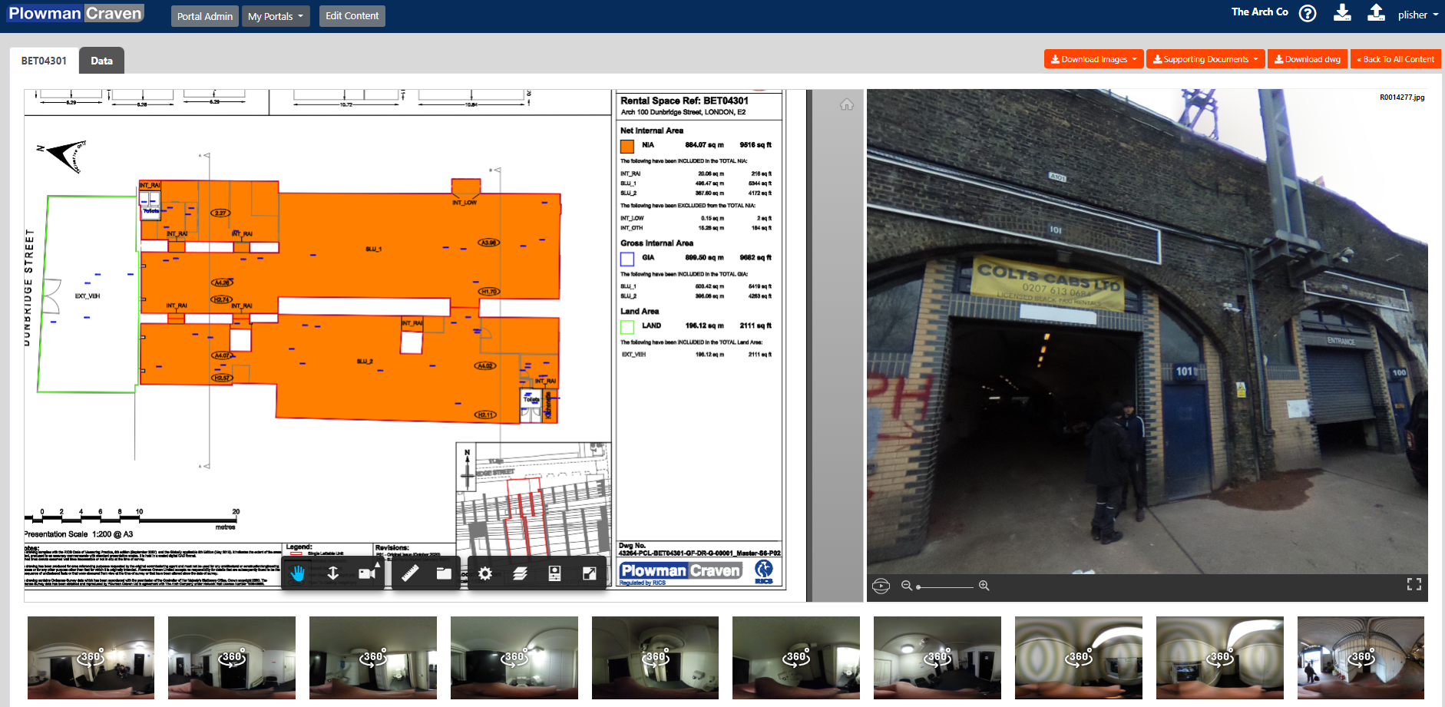
Task: Start panorama auto-rotate playback
Action: click(881, 586)
